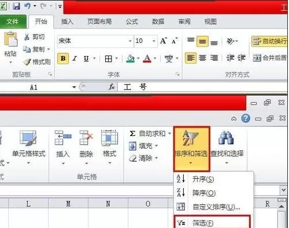This screenshot has height=228, width=289.
Task: Click the Save icon in quick access toolbar
Action: pyautogui.click(x=17, y=6)
